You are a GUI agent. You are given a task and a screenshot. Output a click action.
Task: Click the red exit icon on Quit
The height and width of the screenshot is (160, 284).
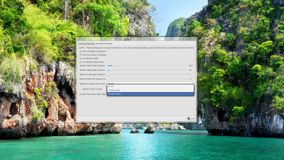pyautogui.click(x=189, y=118)
